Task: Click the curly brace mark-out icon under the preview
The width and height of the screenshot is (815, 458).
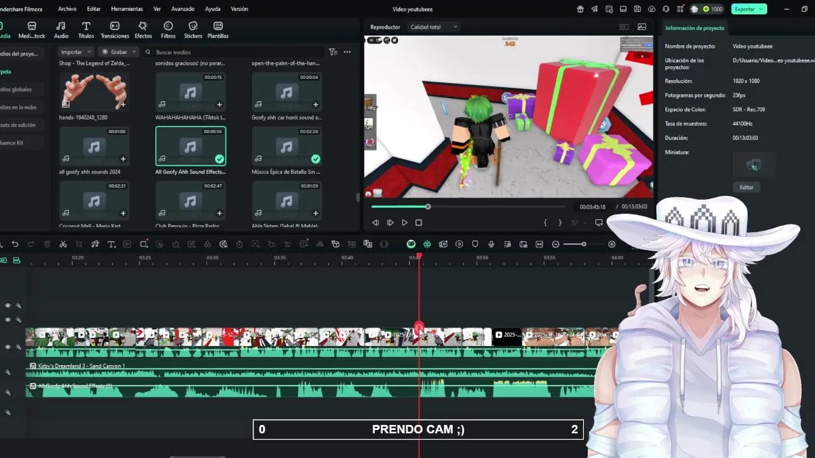Action: point(560,223)
